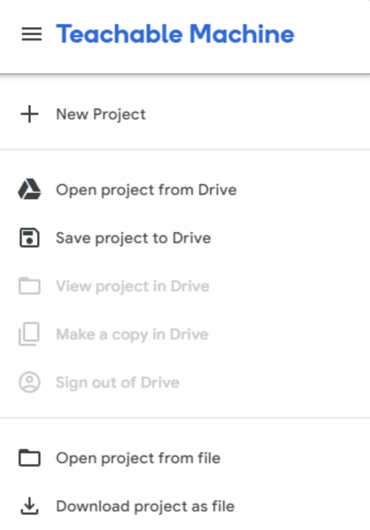Image resolution: width=370 pixels, height=530 pixels.
Task: Click View project in Drive label
Action: click(x=132, y=286)
